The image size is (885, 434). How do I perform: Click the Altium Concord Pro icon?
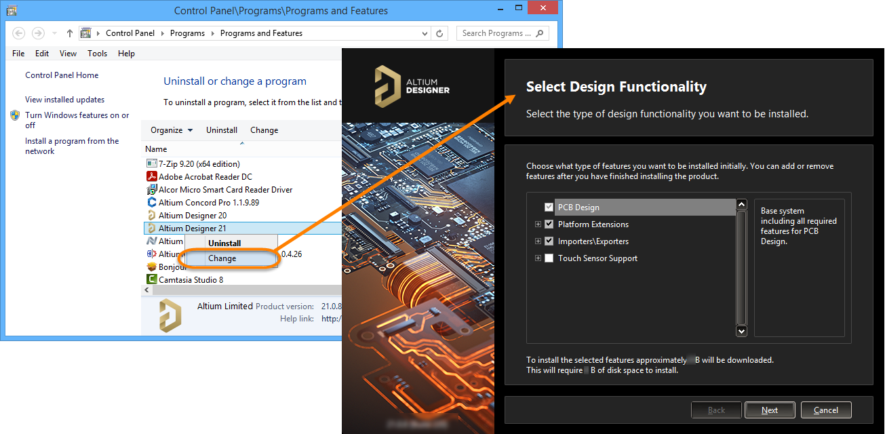[152, 203]
